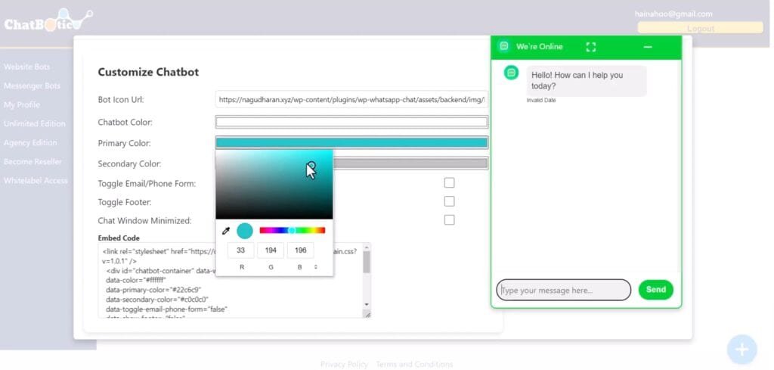Click the chat header bot icon
The height and width of the screenshot is (370, 774).
[503, 46]
